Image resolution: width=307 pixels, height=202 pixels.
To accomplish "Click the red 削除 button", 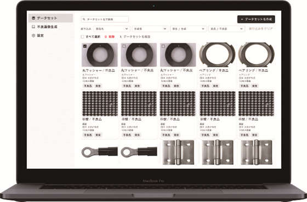I will (110, 37).
